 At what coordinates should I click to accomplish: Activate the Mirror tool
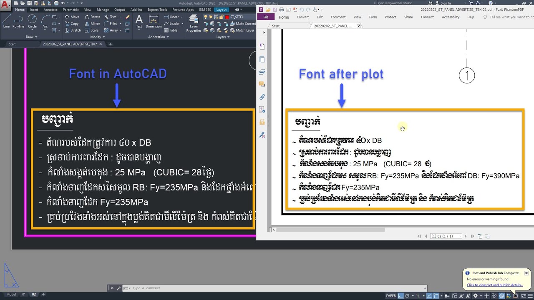click(x=92, y=24)
